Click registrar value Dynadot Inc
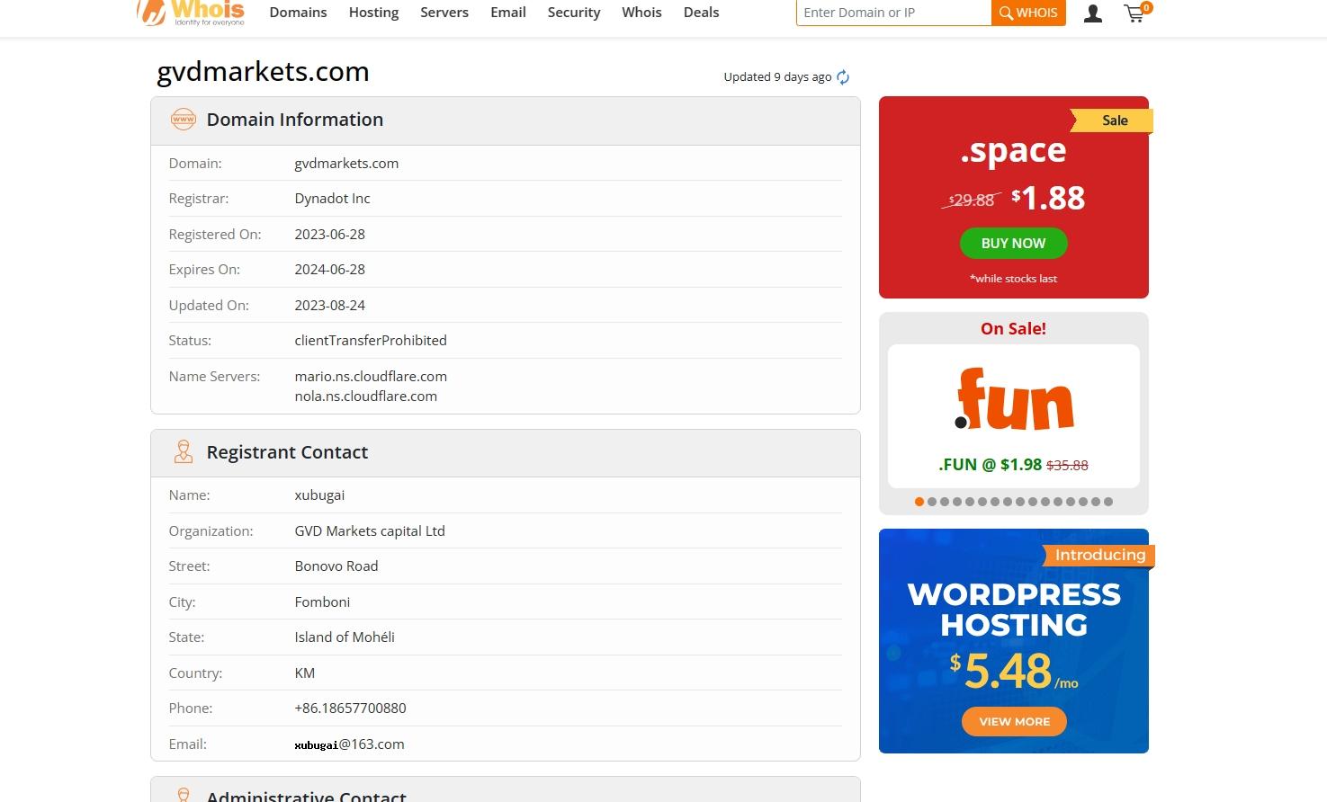 point(332,199)
